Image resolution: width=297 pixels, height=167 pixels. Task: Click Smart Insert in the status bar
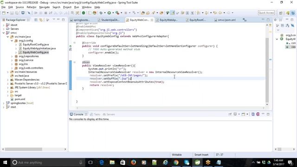point(201,154)
